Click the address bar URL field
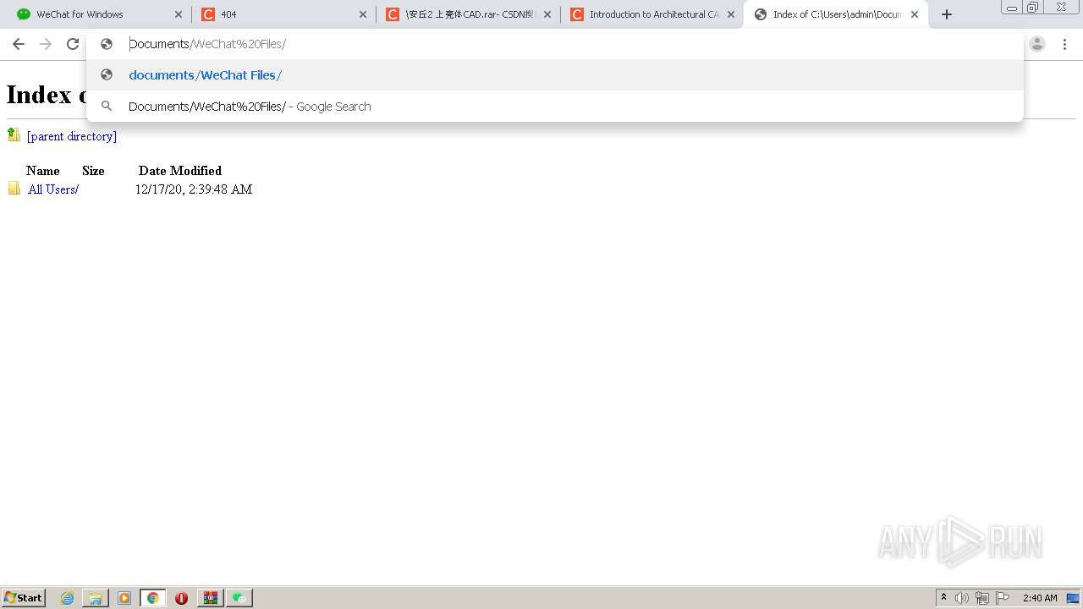The image size is (1083, 609). tap(554, 44)
